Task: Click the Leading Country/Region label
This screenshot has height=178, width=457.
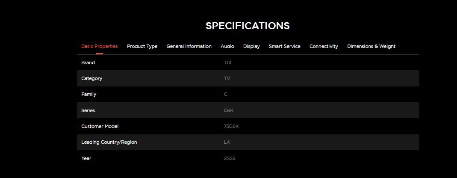Action: point(109,142)
